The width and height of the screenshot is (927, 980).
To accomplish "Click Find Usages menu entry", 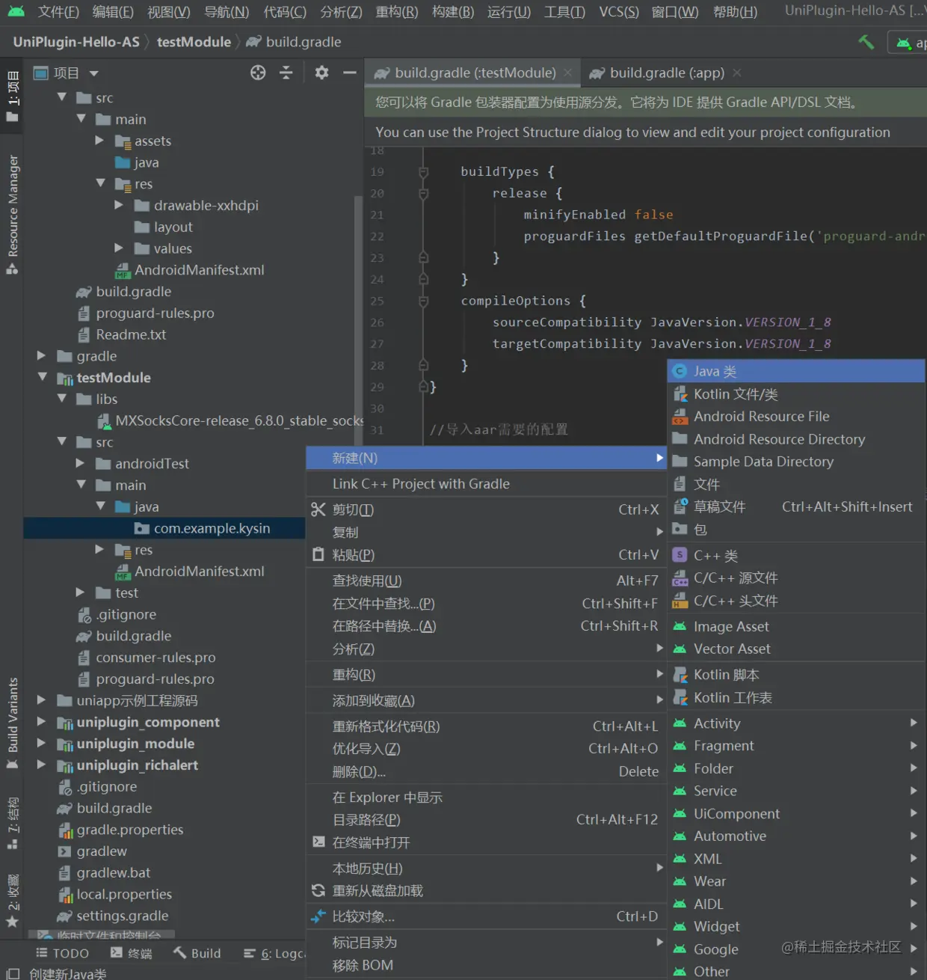I will pyautogui.click(x=486, y=581).
